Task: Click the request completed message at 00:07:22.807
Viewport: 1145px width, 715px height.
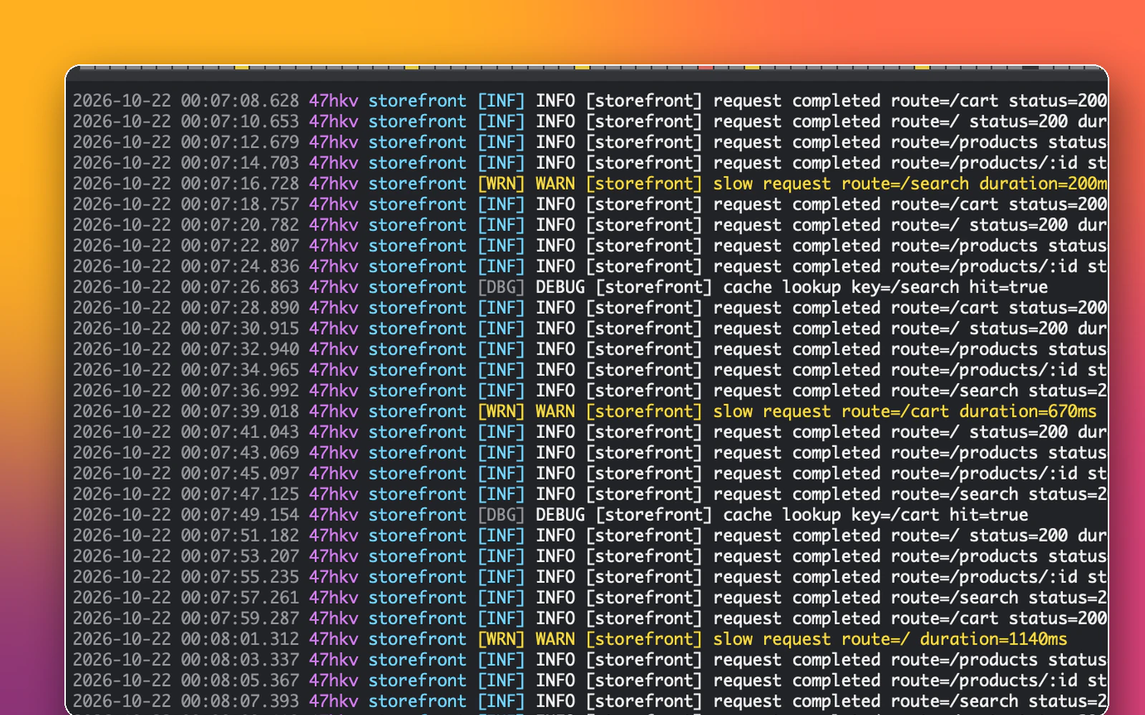Action: (910, 246)
